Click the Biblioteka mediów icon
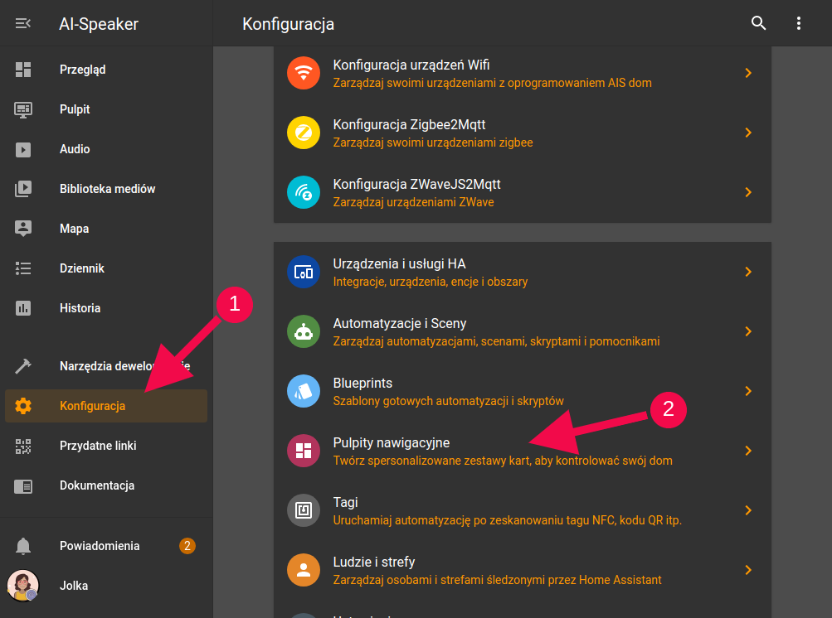Image resolution: width=832 pixels, height=618 pixels. [x=23, y=189]
